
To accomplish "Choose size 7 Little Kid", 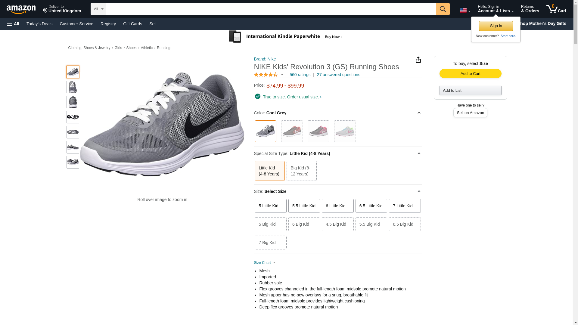I will pyautogui.click(x=404, y=206).
